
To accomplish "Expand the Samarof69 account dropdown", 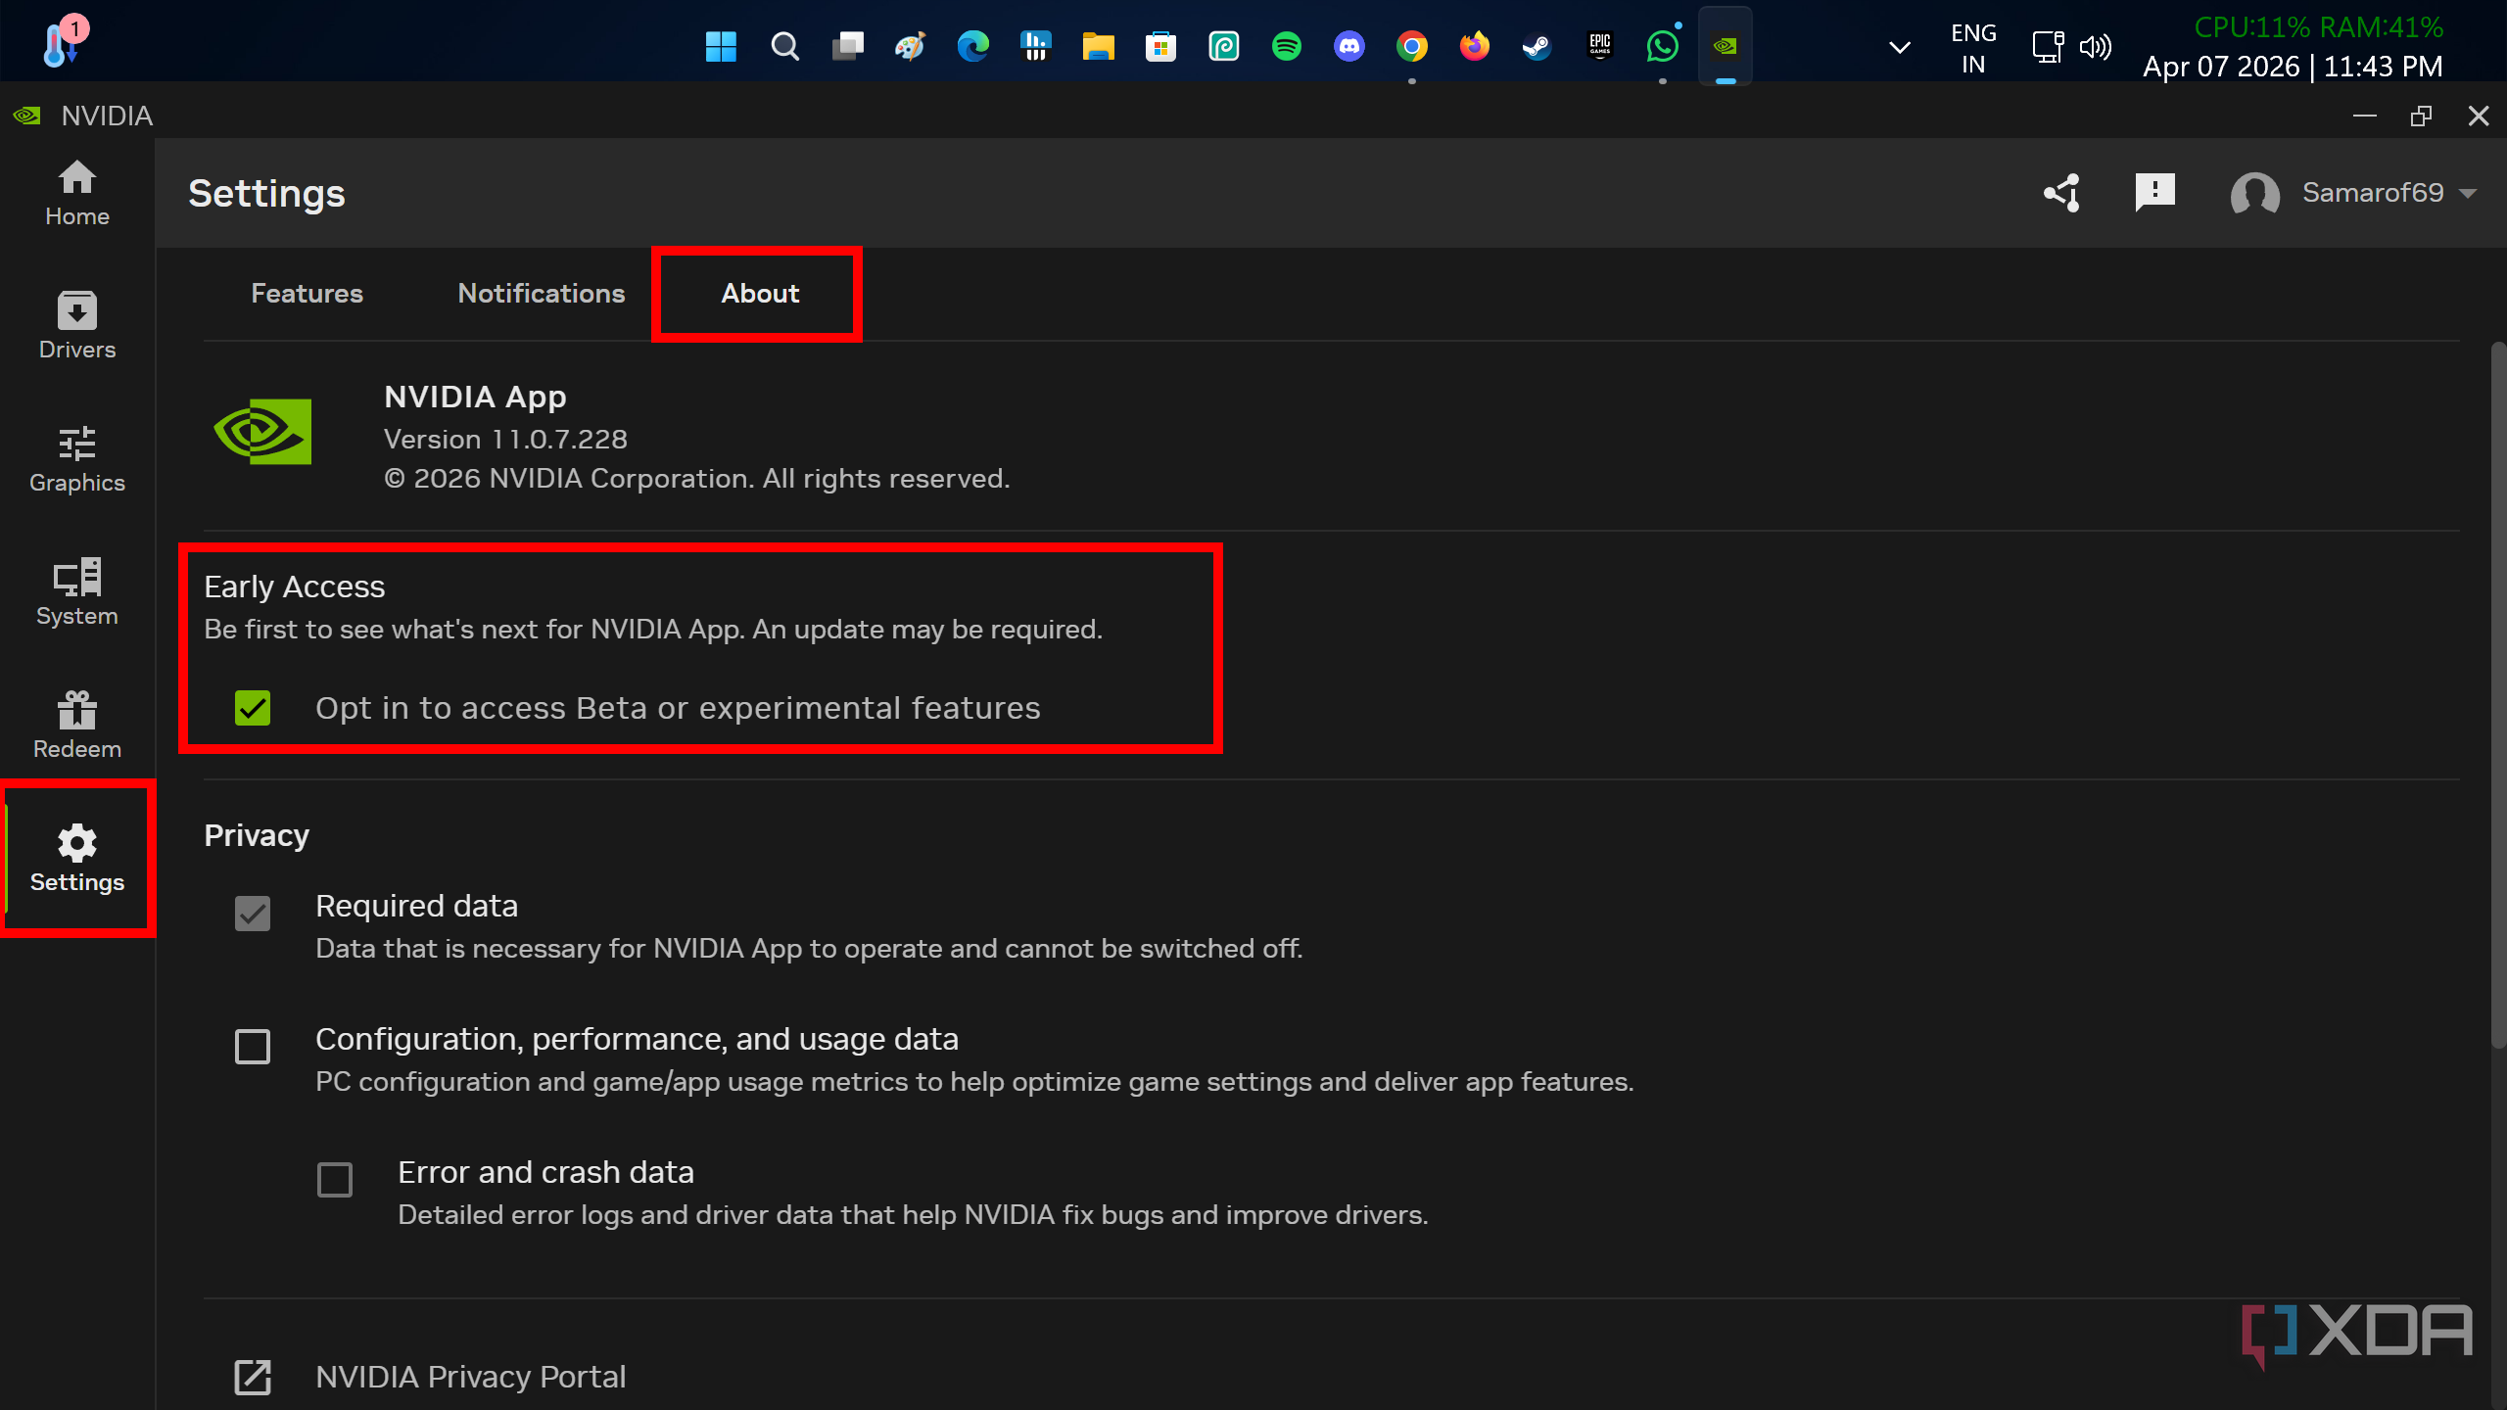I will point(2469,194).
